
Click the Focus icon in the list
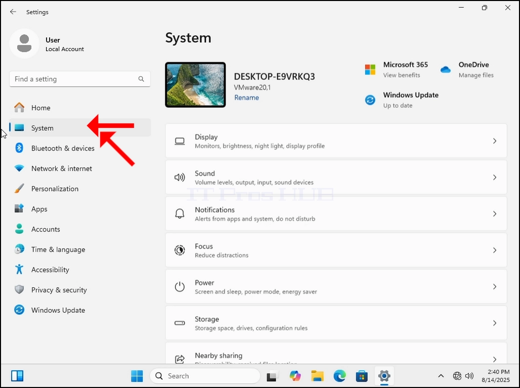[180, 250]
